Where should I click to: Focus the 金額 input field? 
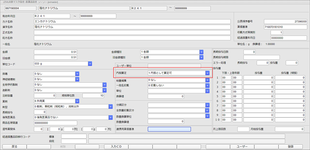pos(55,52)
